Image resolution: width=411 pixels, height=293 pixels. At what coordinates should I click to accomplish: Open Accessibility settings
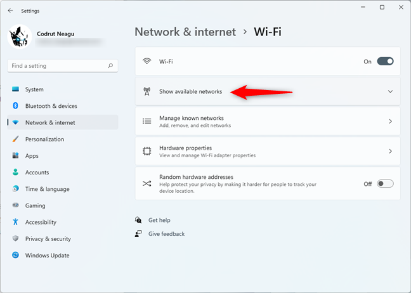[63, 222]
